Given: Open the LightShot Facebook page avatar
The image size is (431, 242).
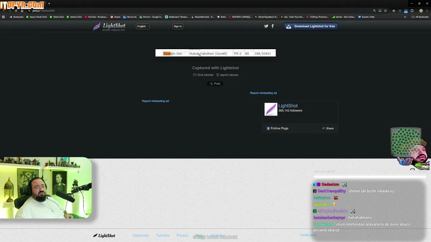Looking at the screenshot, I should tap(271, 109).
